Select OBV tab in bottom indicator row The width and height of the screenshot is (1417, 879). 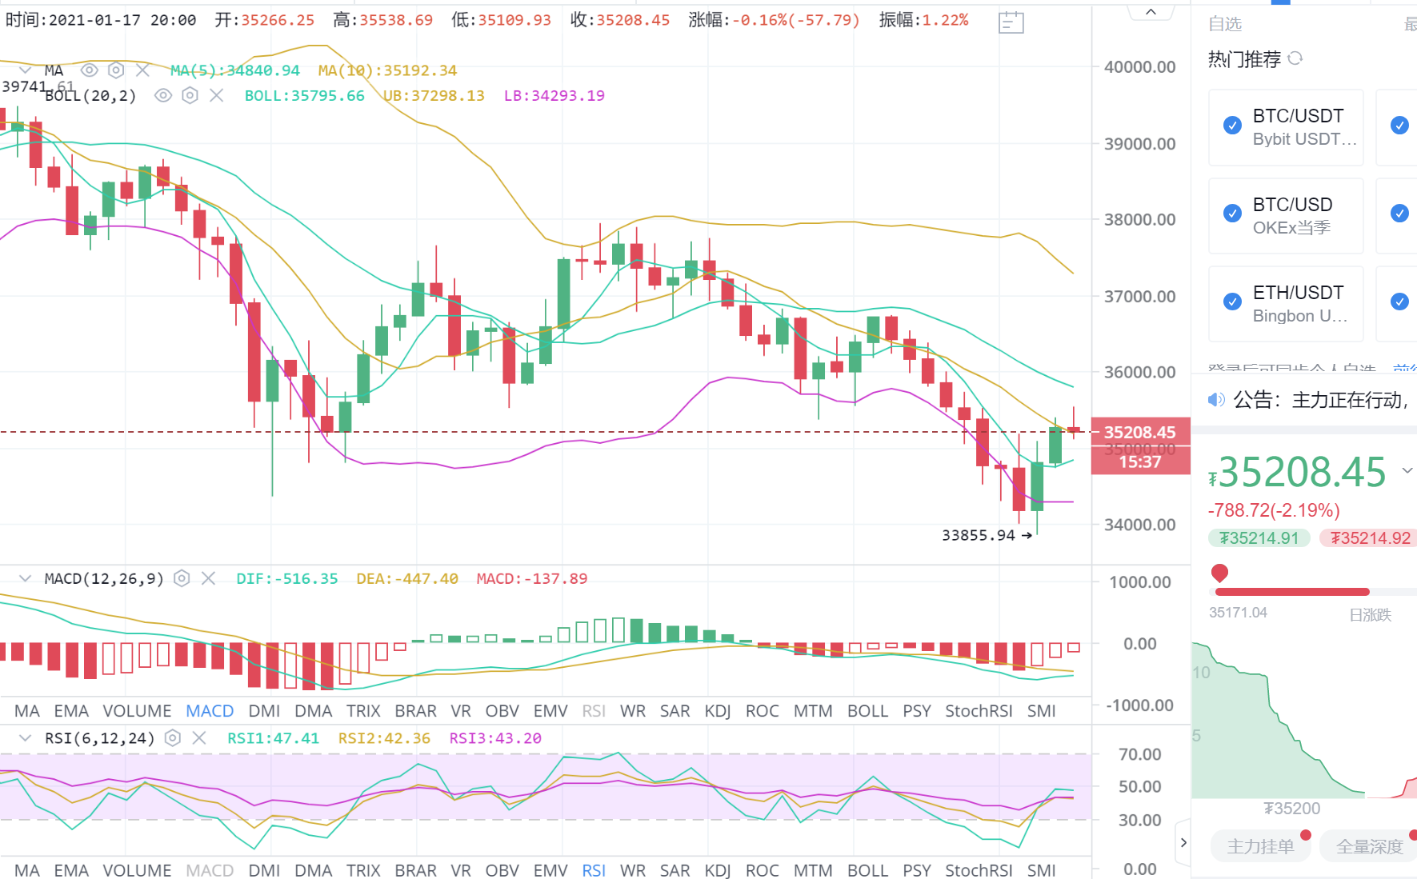502,870
